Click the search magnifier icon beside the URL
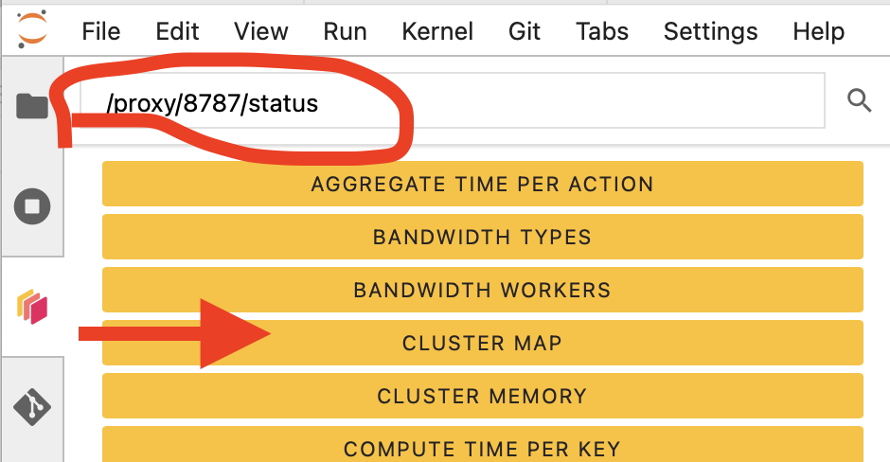 tap(859, 101)
